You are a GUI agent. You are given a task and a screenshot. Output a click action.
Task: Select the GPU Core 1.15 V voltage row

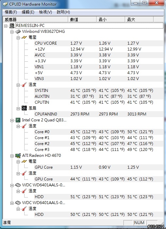(99, 167)
